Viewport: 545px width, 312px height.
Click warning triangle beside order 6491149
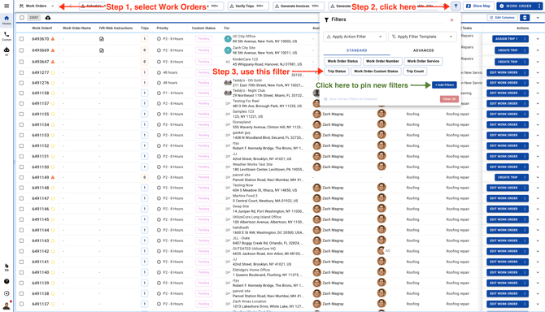pos(53,177)
